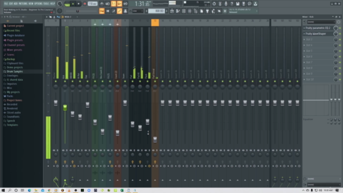
Task: Click the red record button
Action: (x=85, y=4)
